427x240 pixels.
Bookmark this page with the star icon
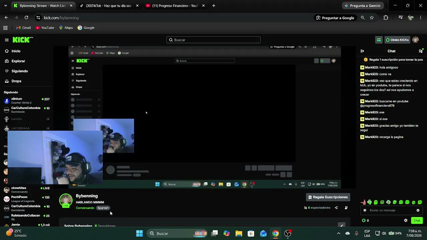[372, 18]
